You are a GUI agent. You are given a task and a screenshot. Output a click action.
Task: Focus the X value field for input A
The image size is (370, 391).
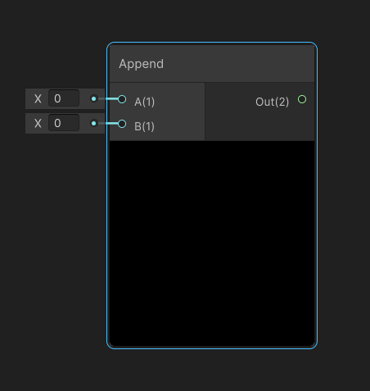[x=64, y=98]
